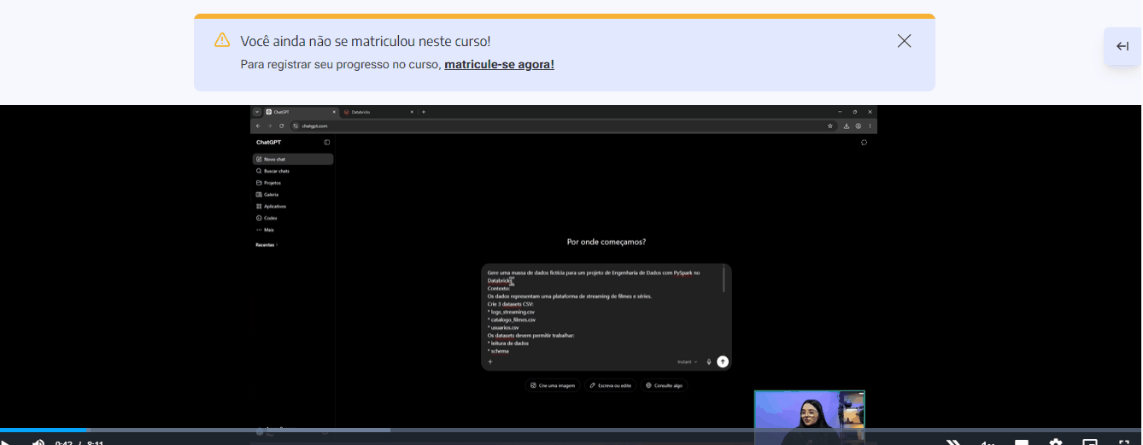Toggle the ChatGPT sidebar panel icon

[326, 142]
